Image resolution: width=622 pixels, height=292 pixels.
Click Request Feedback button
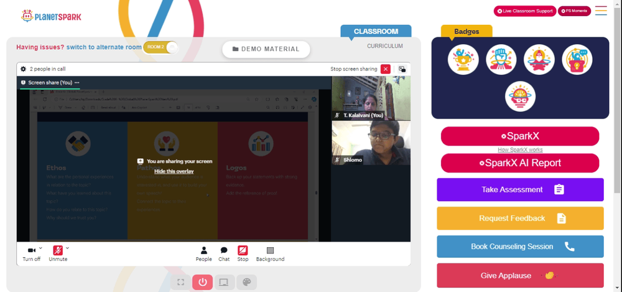click(x=520, y=218)
